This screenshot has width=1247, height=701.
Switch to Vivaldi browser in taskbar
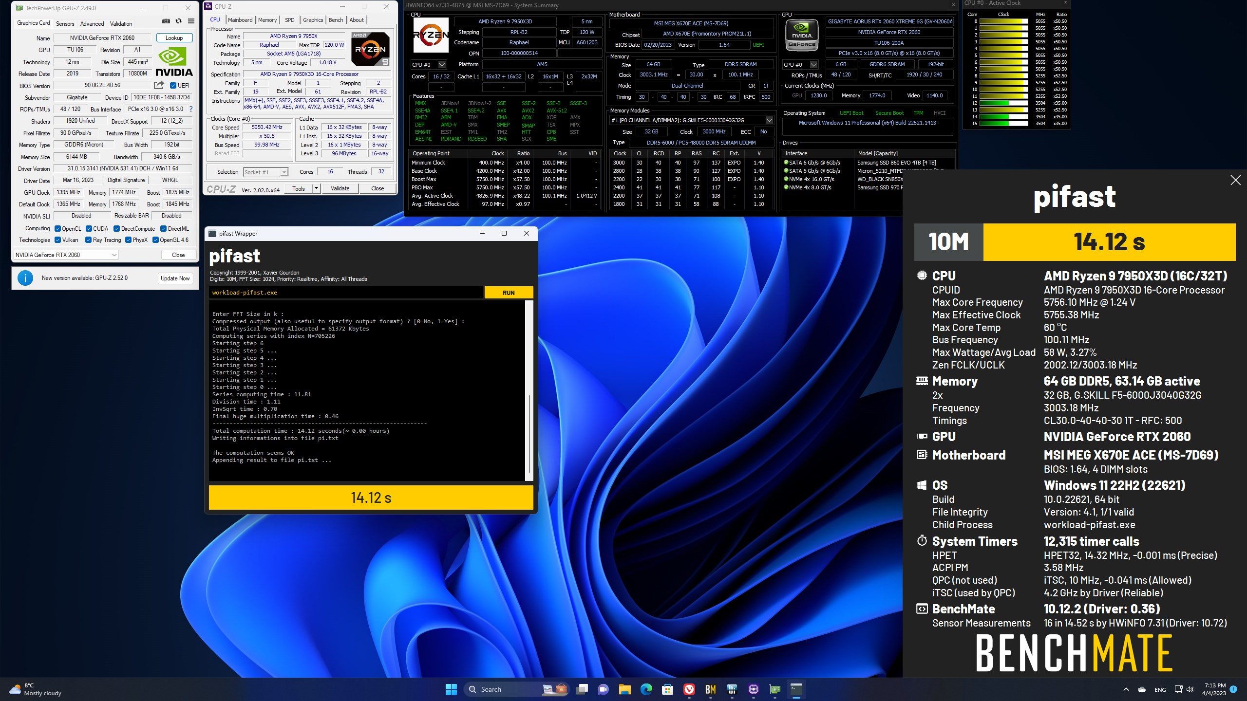pos(689,689)
